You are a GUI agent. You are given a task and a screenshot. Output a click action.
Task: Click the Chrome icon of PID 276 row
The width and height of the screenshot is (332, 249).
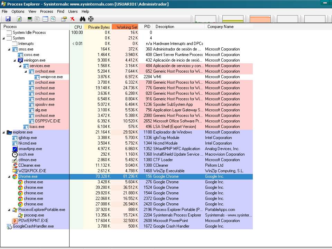20,182
